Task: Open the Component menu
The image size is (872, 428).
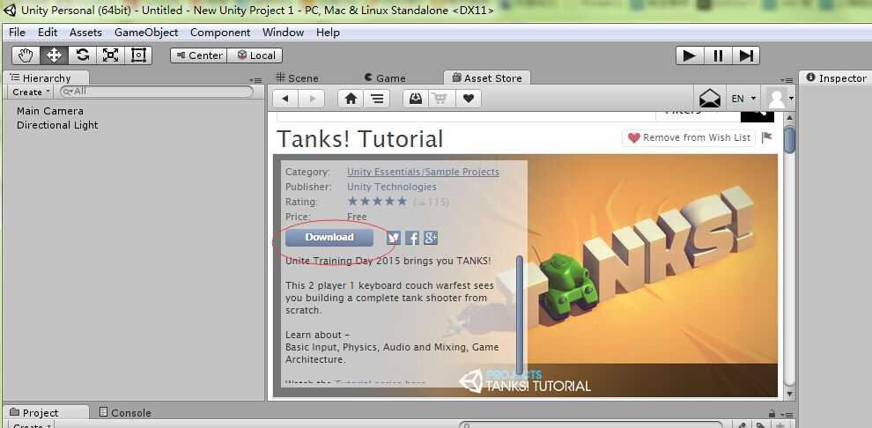Action: [220, 33]
